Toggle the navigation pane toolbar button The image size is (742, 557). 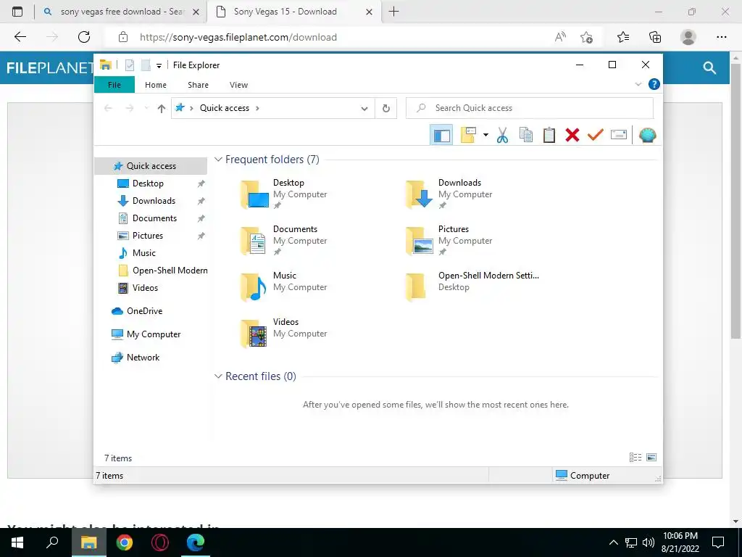(441, 136)
